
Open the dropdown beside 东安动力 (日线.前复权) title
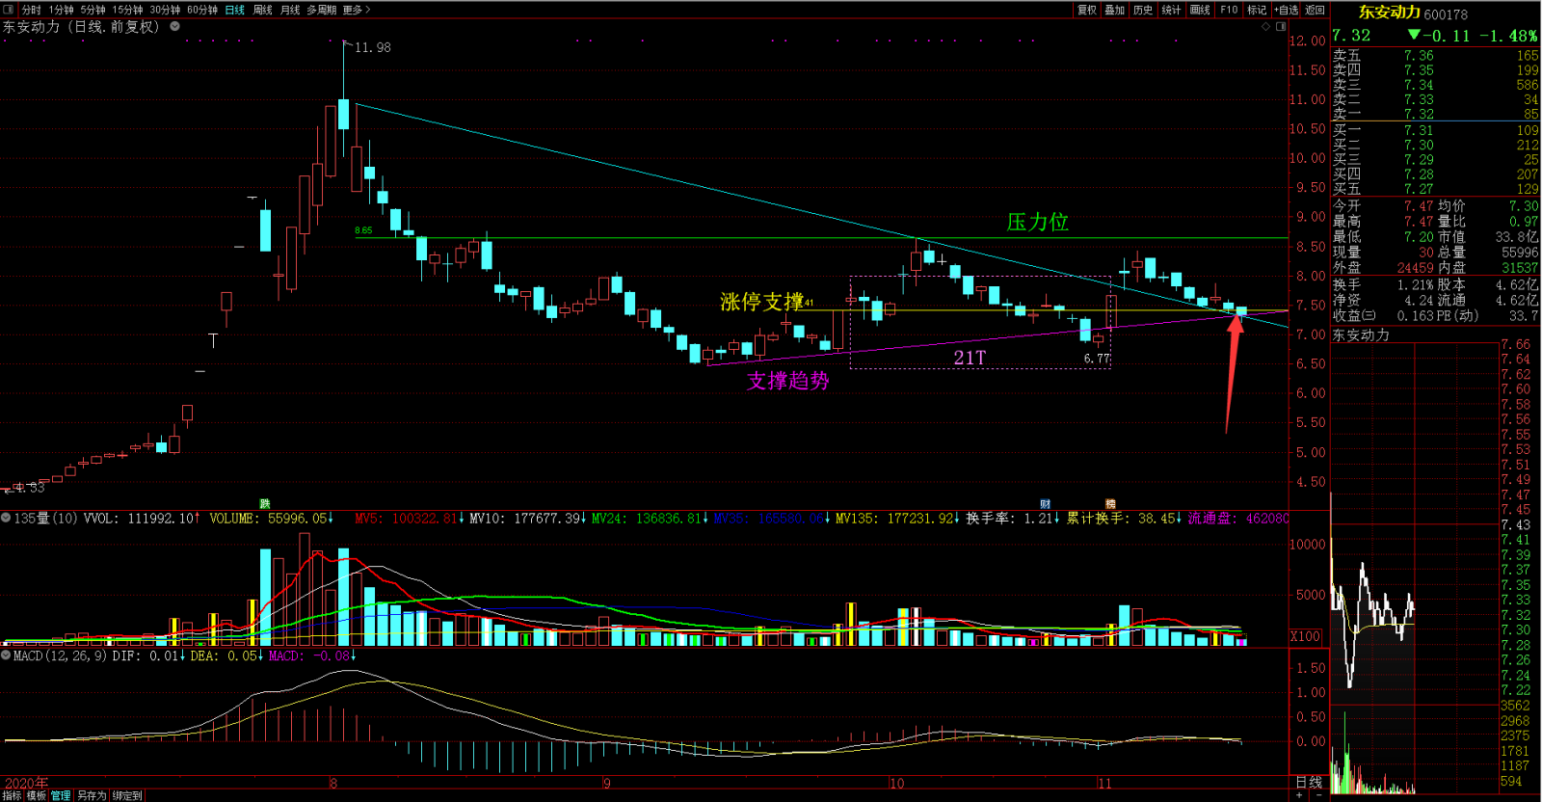pyautogui.click(x=174, y=26)
